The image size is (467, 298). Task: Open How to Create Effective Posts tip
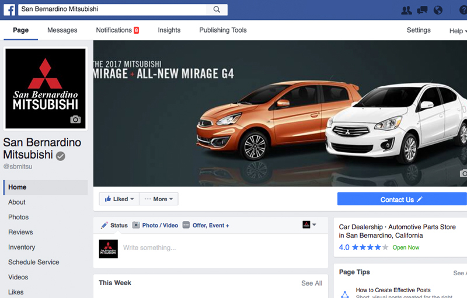coord(393,290)
